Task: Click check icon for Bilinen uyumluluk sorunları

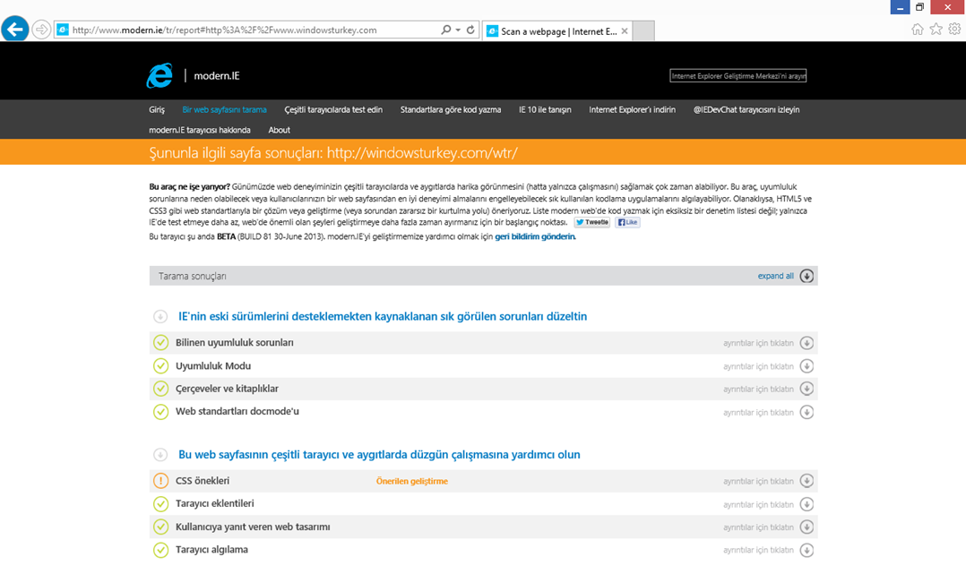Action: tap(160, 342)
